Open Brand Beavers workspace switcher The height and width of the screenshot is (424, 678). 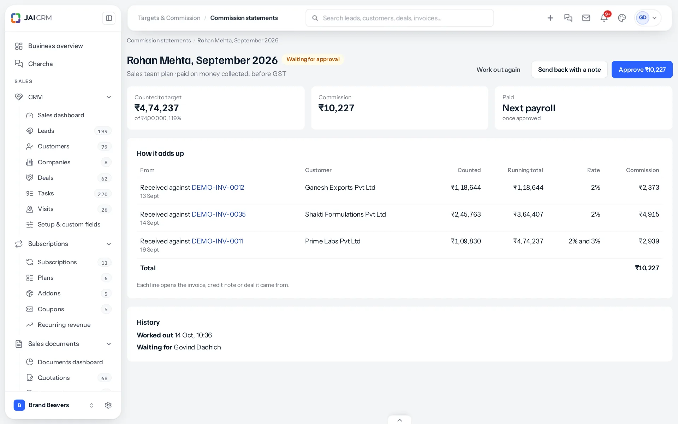[x=54, y=405]
